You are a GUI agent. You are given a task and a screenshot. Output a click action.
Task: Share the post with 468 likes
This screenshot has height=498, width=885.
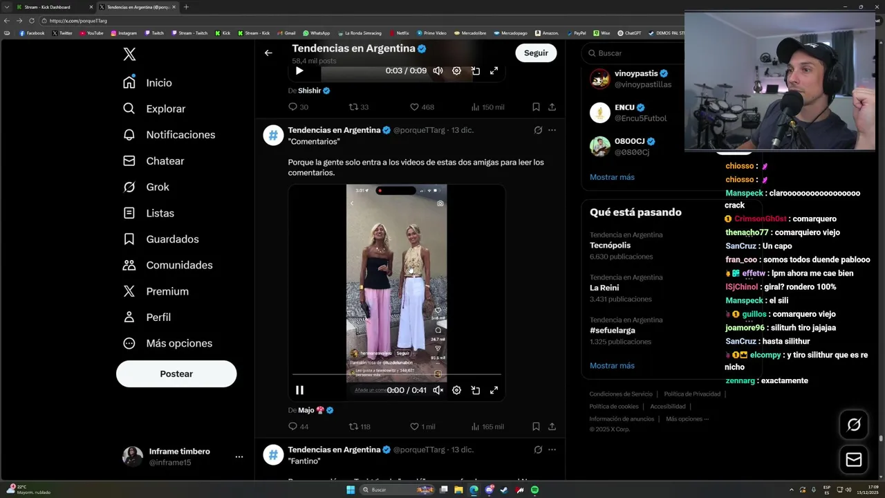552,107
